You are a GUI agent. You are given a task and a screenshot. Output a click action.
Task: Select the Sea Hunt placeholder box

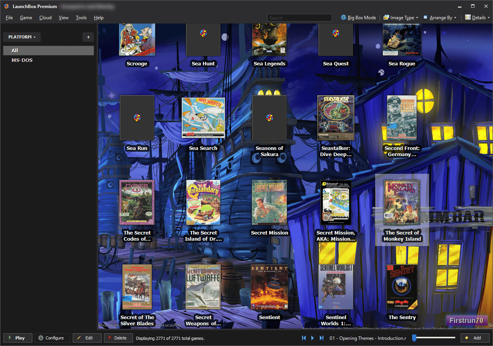point(203,40)
